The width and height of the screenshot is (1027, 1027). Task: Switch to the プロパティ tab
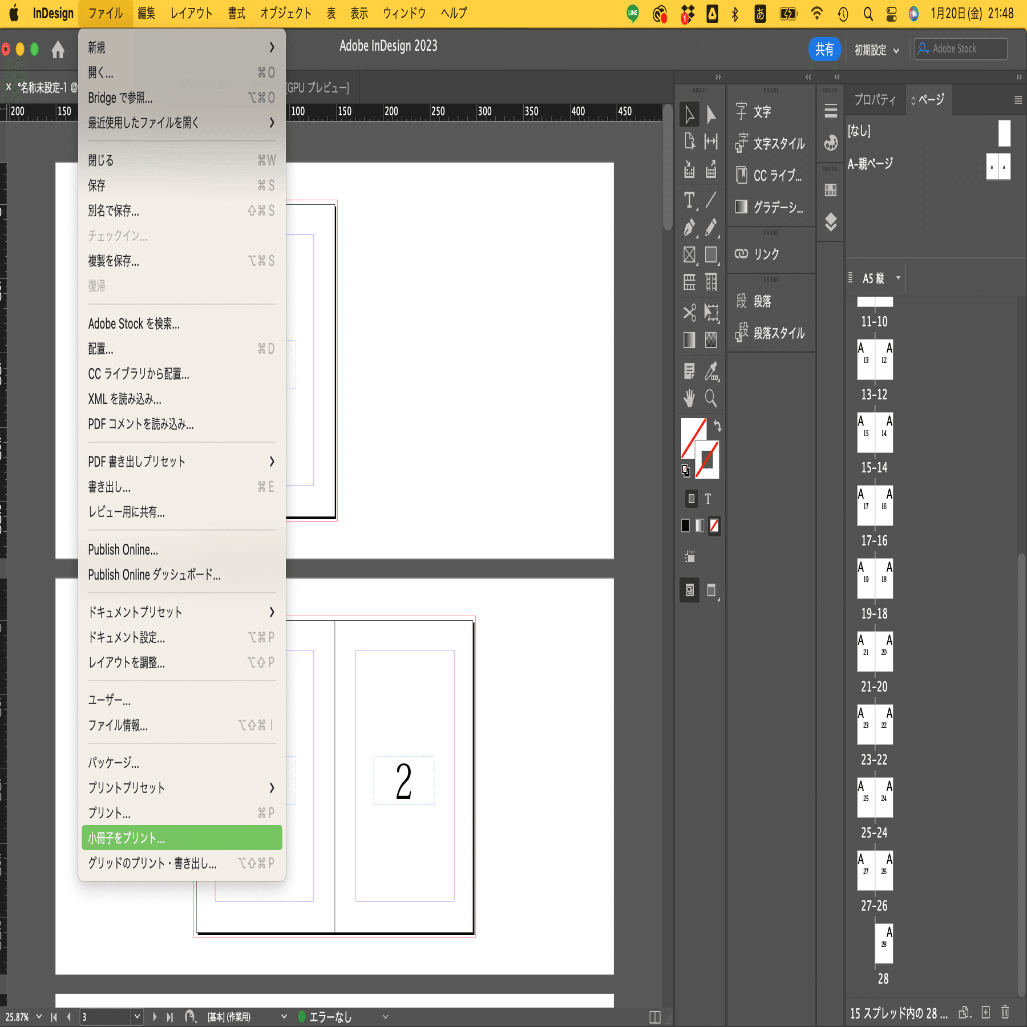click(x=875, y=100)
